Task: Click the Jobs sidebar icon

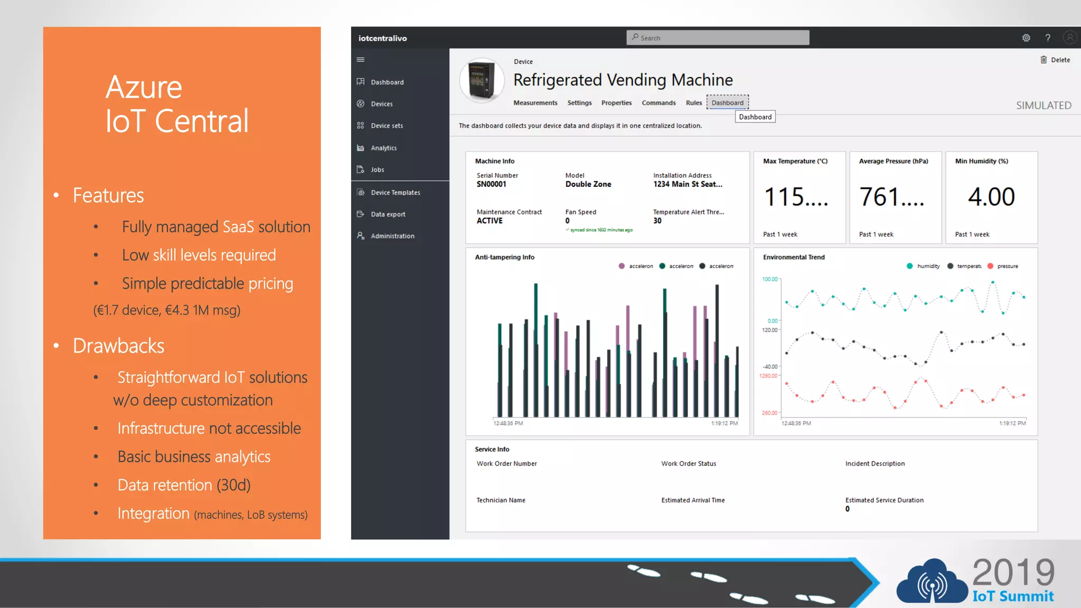Action: (x=361, y=169)
